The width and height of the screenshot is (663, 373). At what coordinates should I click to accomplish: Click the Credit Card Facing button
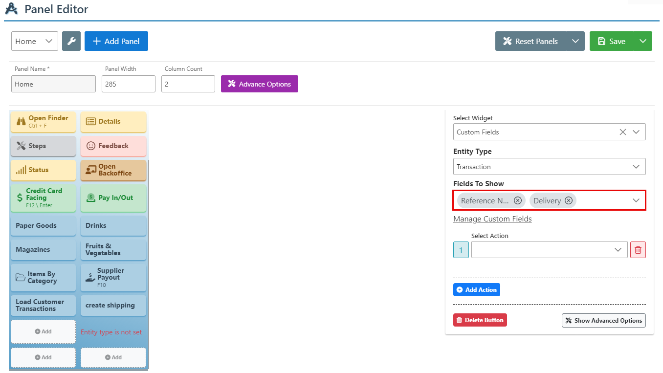(43, 198)
